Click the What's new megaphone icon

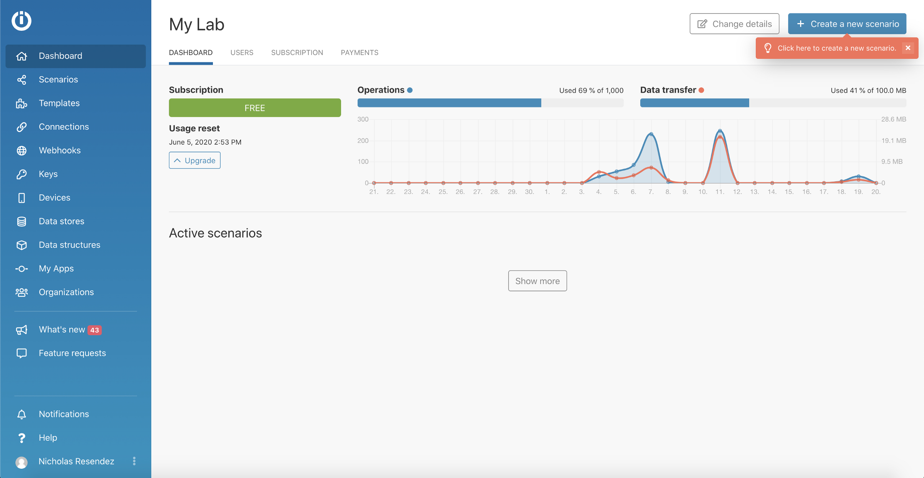(x=22, y=330)
